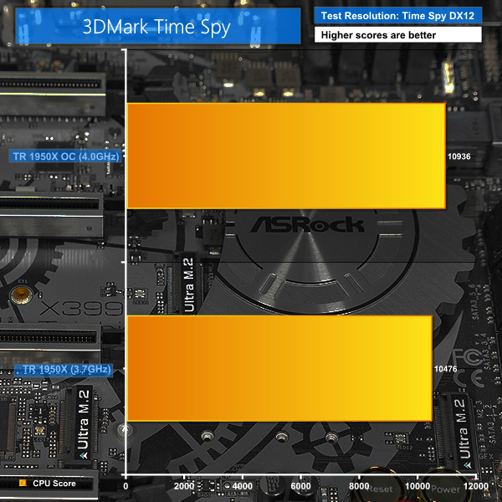The width and height of the screenshot is (502, 502).
Task: Click the TR 1950X 3.7GHz bar
Action: point(279,368)
